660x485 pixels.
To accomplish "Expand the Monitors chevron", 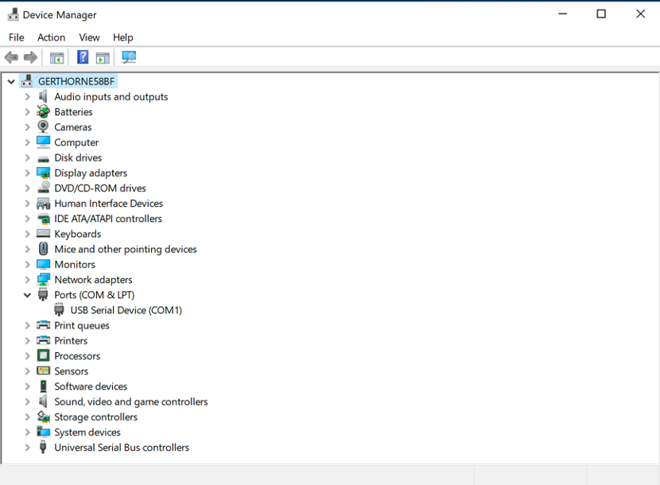I will [27, 265].
